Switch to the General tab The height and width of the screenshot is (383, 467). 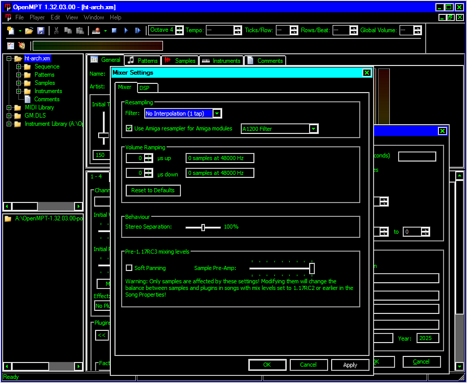coord(105,60)
